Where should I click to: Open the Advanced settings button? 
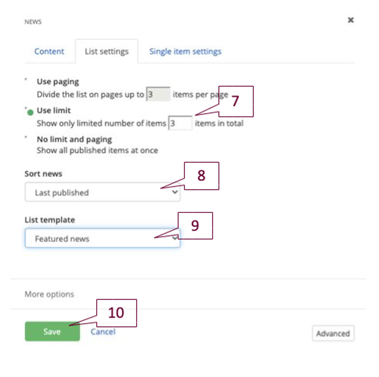tap(333, 333)
